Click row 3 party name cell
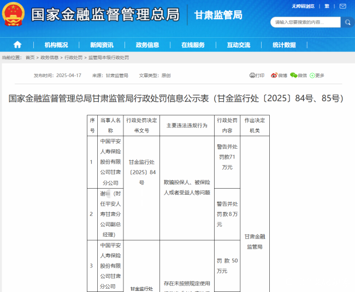This screenshot has width=355, height=292. pos(110,266)
